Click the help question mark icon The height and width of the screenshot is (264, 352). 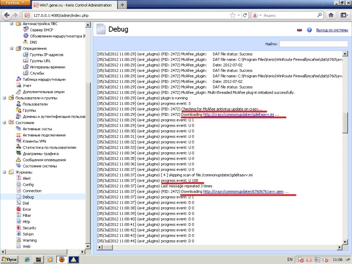coord(309,30)
